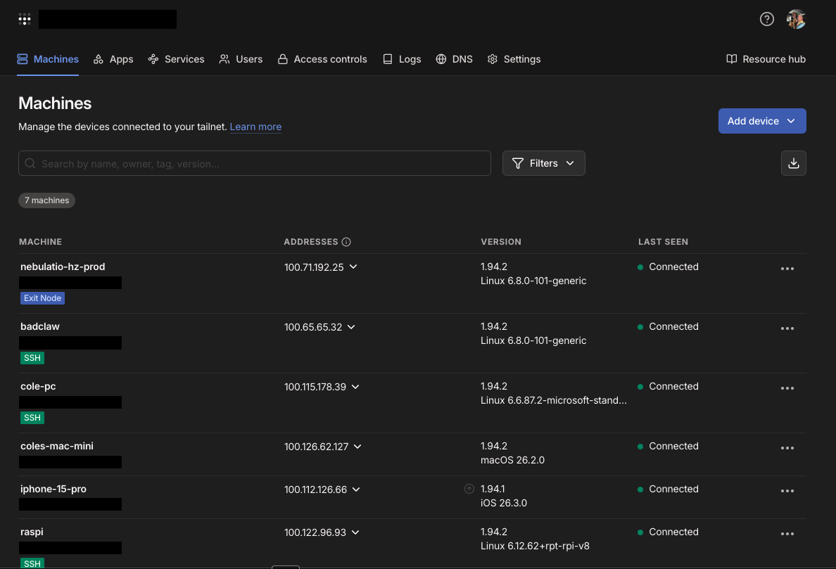The width and height of the screenshot is (836, 569).
Task: Select the machine name coles-mac-mini
Action: (57, 446)
